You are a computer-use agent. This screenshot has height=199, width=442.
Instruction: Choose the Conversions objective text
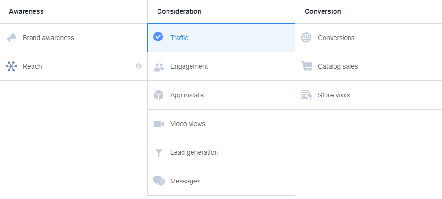(x=336, y=38)
